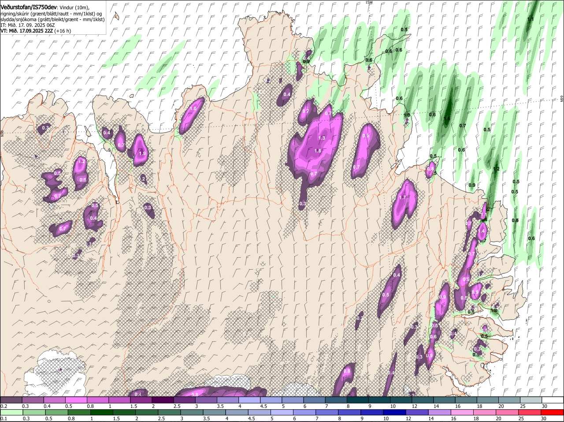Click the white swatch after 30 in snow scale

point(553,400)
